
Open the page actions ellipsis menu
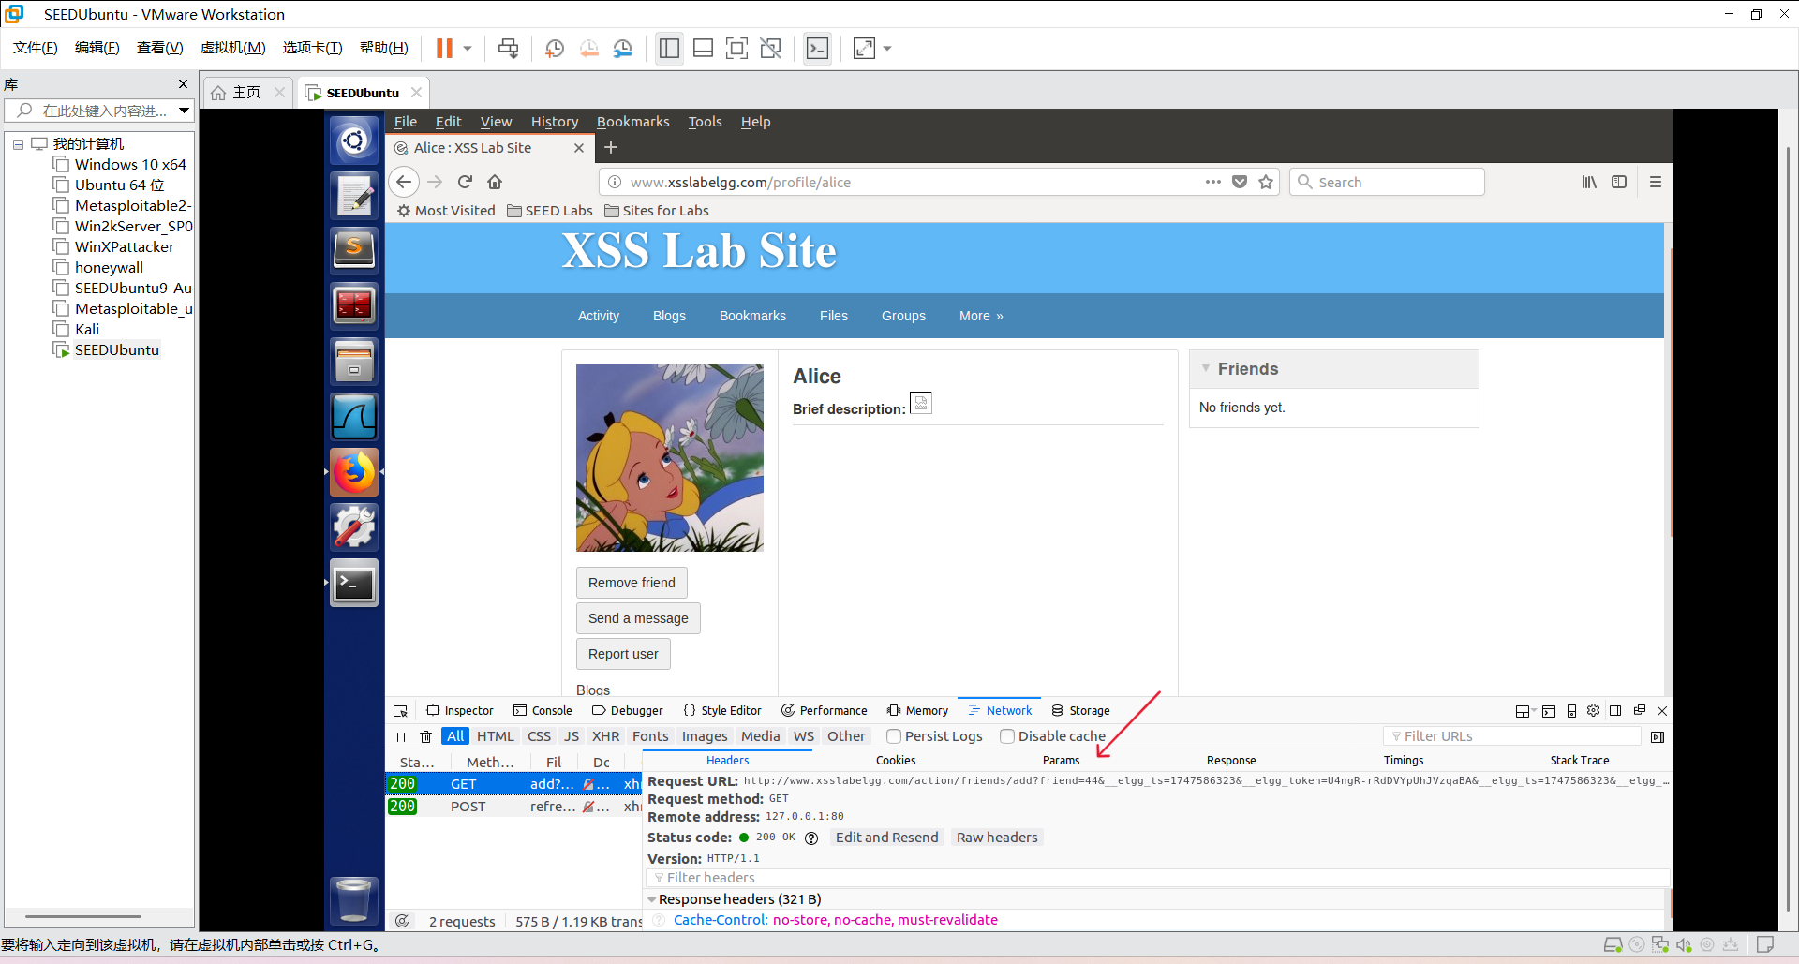tap(1213, 182)
